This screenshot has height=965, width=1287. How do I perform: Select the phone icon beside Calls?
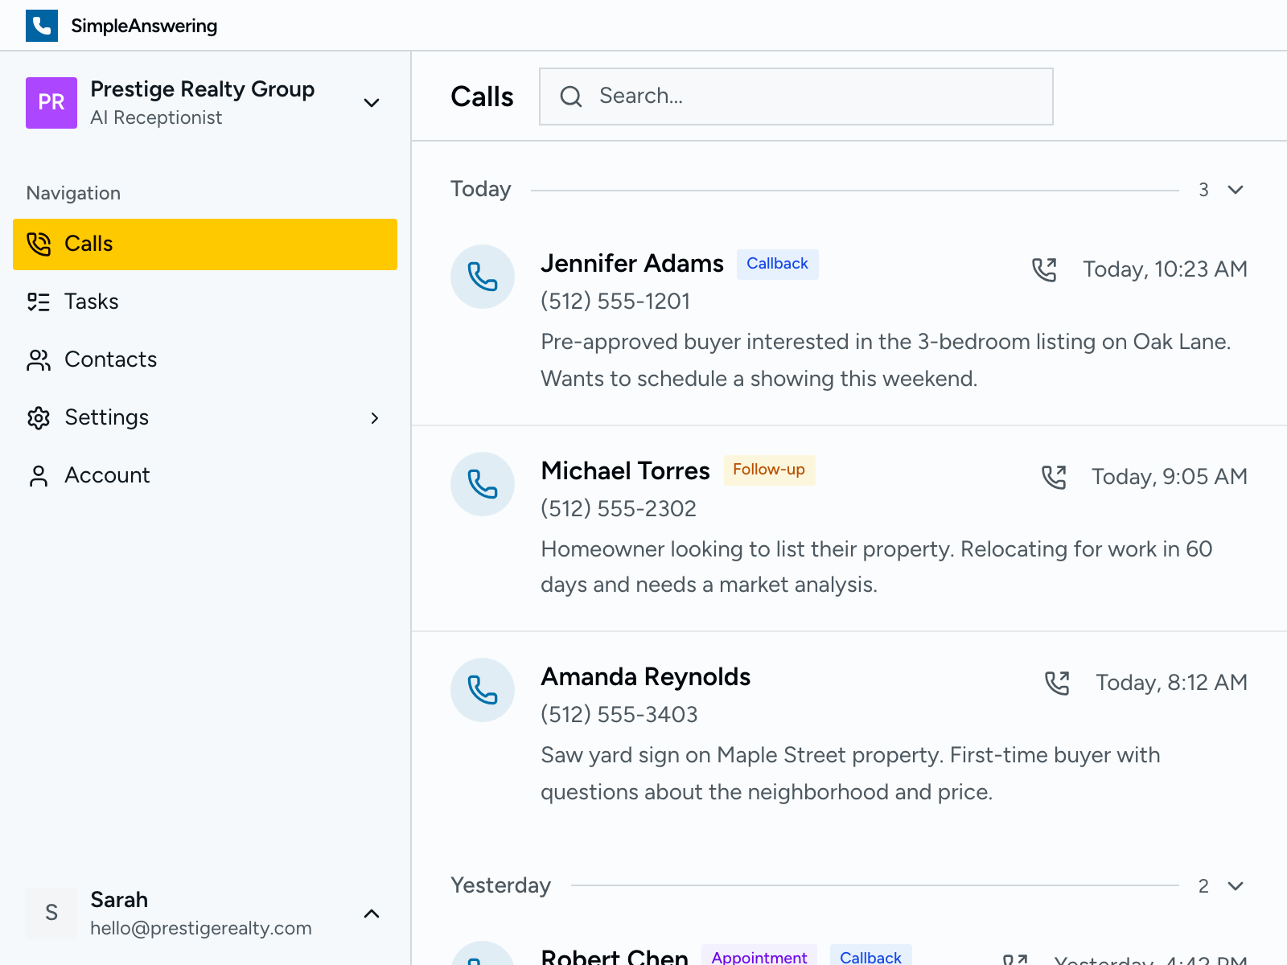38,244
